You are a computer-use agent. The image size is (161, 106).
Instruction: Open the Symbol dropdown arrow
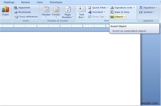(x=154, y=12)
